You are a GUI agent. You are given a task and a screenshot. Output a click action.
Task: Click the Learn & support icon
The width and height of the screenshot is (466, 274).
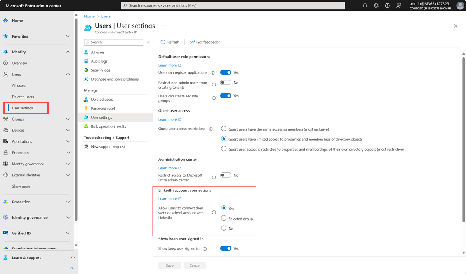click(5, 257)
